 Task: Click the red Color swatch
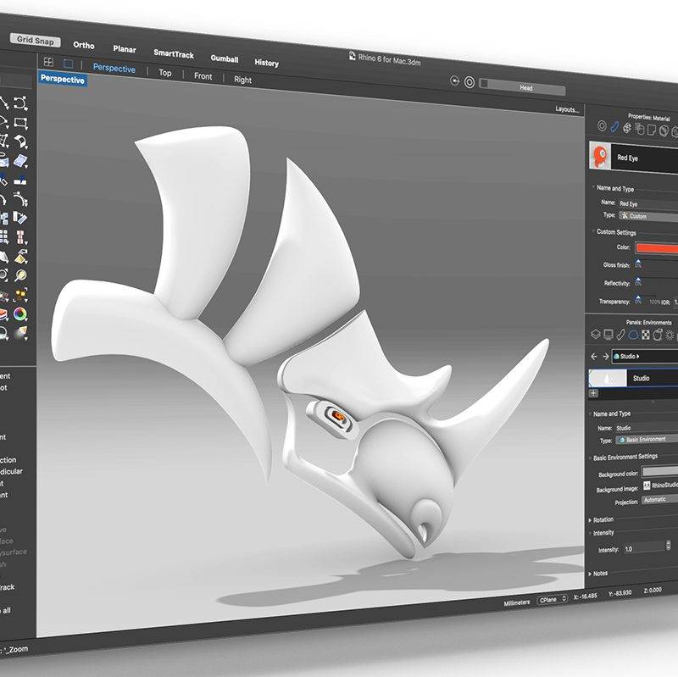point(657,247)
